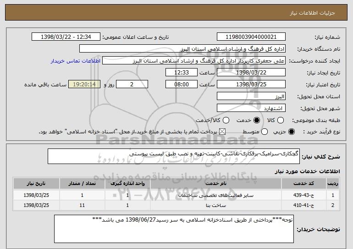Click the اطلاعات خدمات مورد نیاز heading
This screenshot has height=249, width=353.
307,171
